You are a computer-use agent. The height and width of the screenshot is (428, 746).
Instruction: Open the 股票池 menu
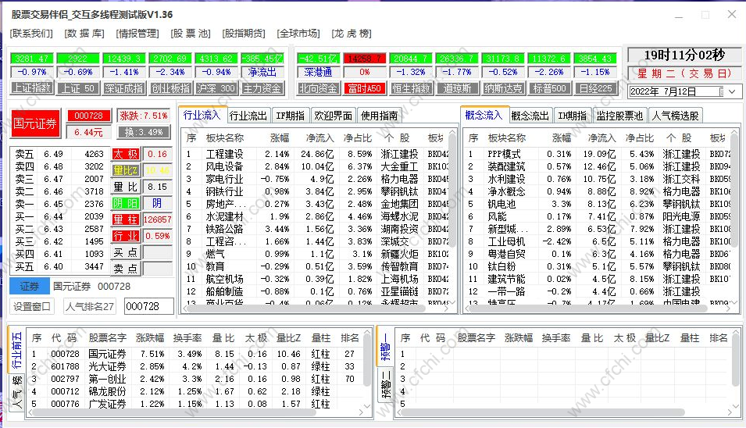[191, 34]
